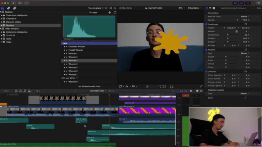
Task: Add tracking with Suivis plus button
Action: coord(245,98)
